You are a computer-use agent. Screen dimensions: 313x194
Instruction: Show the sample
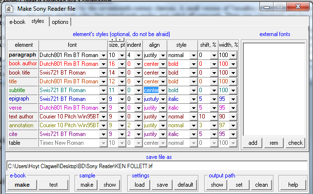click(x=110, y=185)
